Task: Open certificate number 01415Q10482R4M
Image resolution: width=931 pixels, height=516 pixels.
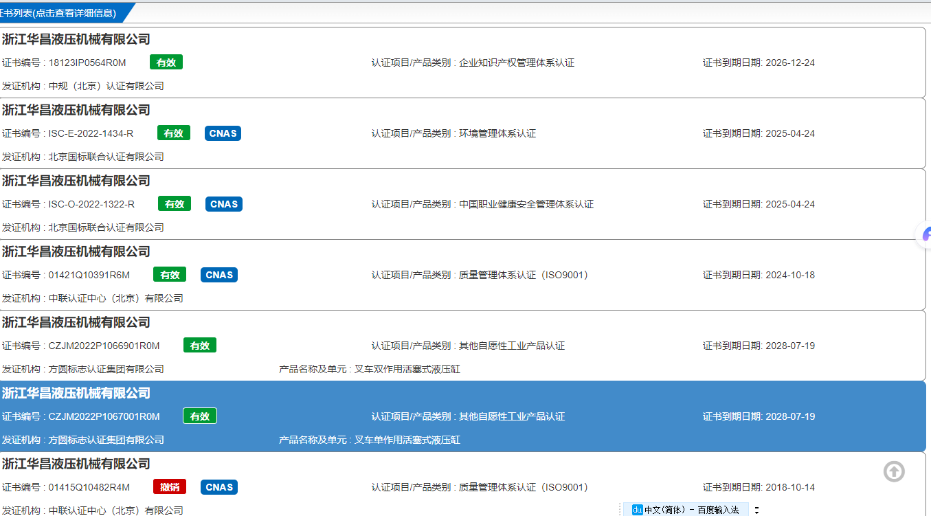Action: (89, 487)
